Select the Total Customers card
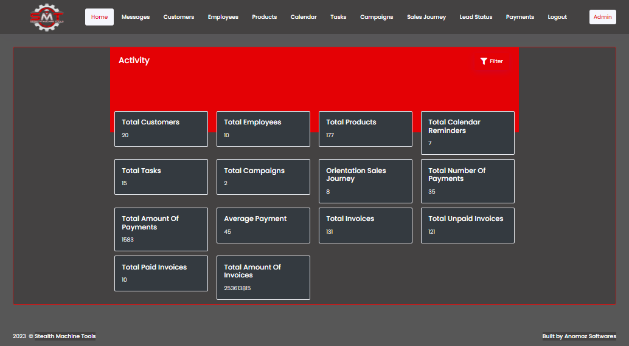The image size is (629, 346). coord(161,129)
